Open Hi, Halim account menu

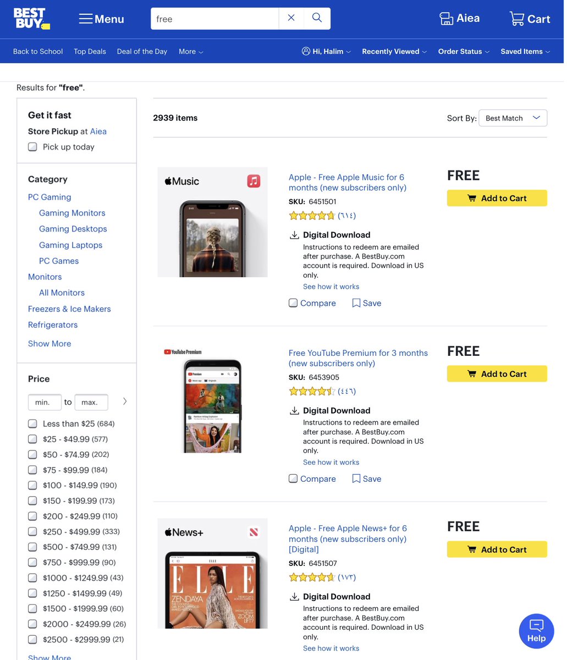click(326, 51)
